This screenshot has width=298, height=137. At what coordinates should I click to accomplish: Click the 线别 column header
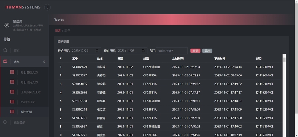146,59
